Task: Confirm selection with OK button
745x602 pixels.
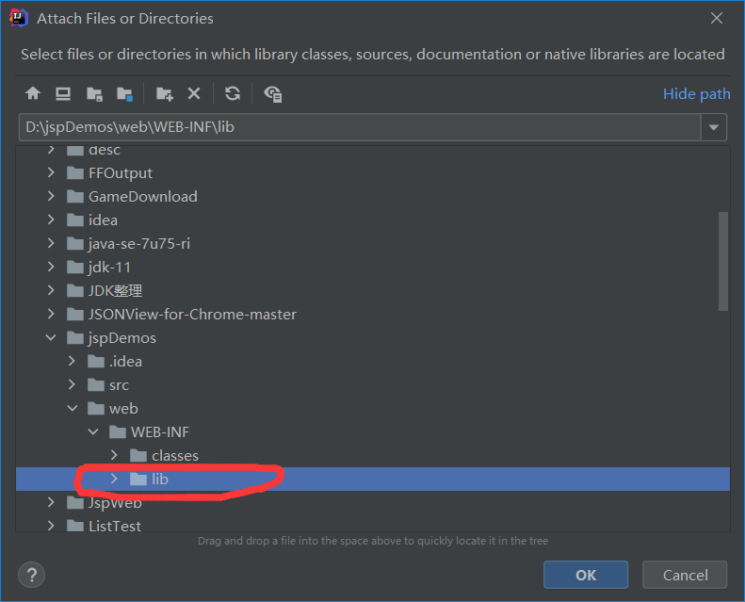Action: pos(586,575)
